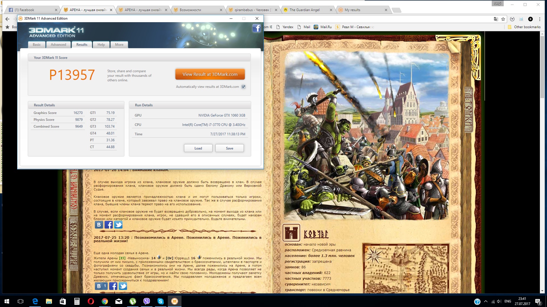Show hidden system tray icons
The height and width of the screenshot is (307, 547).
coord(486,301)
